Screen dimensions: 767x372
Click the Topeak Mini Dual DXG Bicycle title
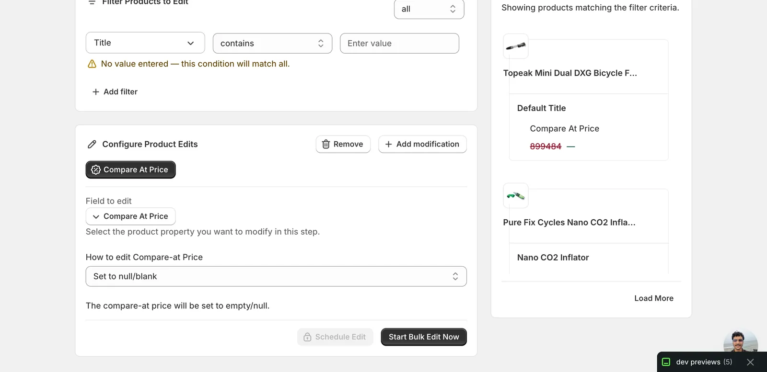(x=570, y=73)
